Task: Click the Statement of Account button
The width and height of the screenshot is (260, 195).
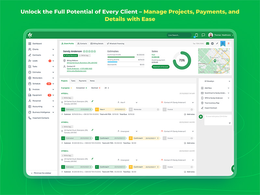Action: (161, 67)
